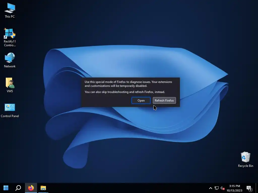This screenshot has height=193, width=258.
Task: Open the clock showing 3:15 PM
Action: [x=235, y=188]
